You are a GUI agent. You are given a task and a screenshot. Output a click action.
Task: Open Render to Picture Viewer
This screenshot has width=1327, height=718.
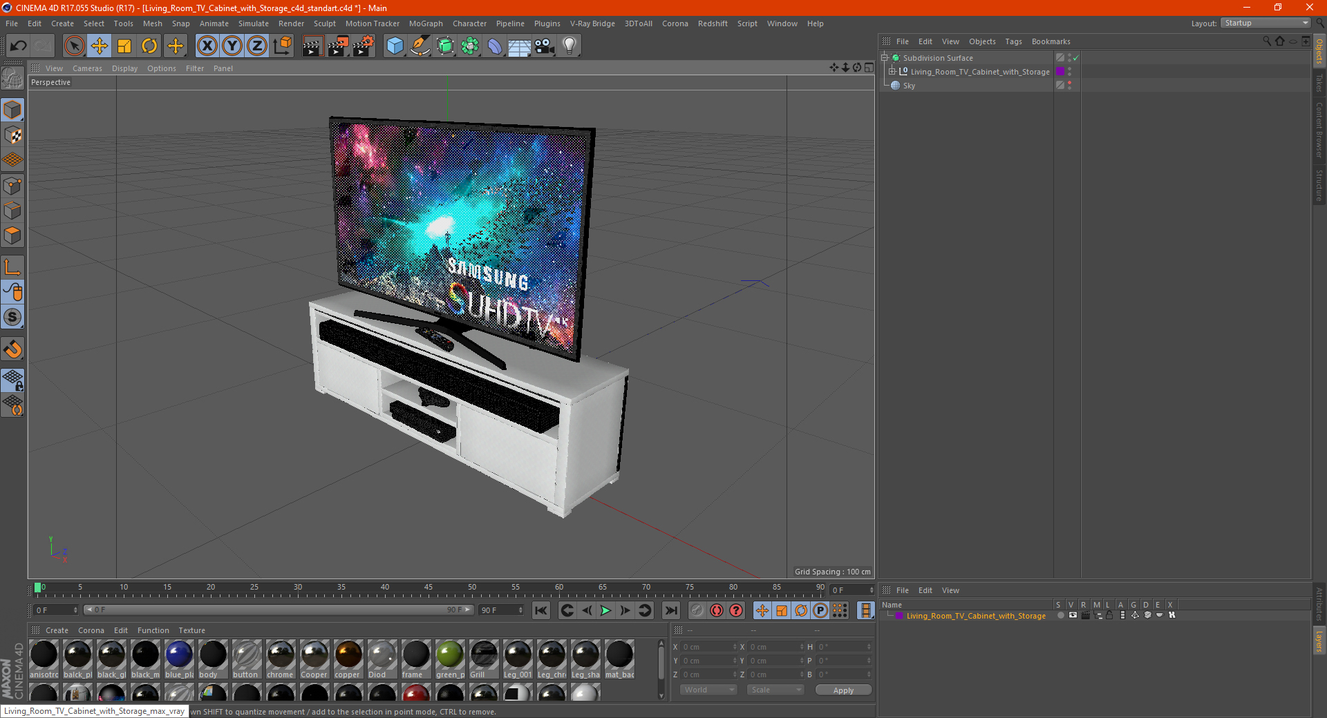click(x=338, y=46)
